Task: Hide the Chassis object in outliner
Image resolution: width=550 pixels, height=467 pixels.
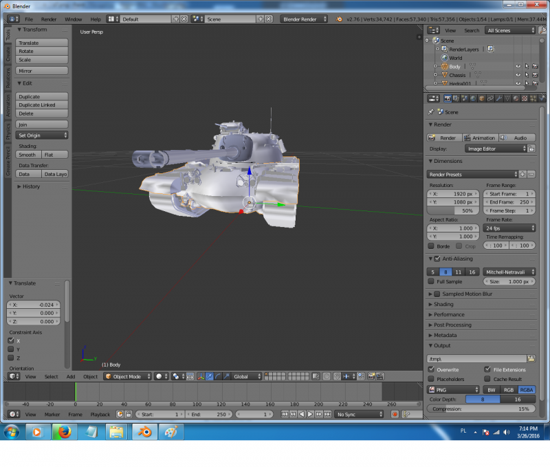Action: pos(518,75)
